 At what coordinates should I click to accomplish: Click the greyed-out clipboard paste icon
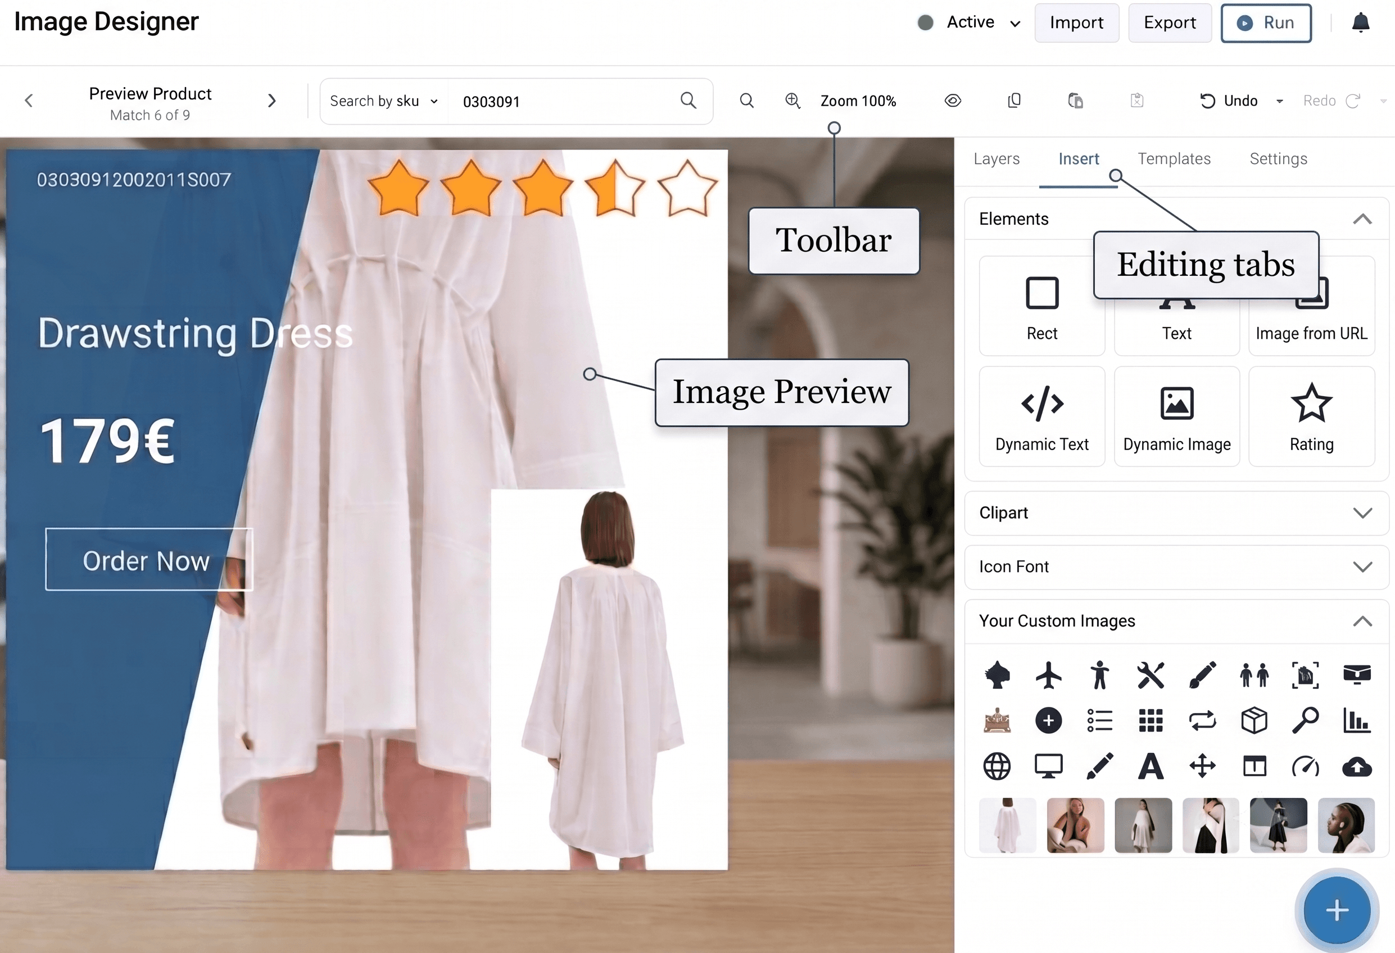point(1137,101)
